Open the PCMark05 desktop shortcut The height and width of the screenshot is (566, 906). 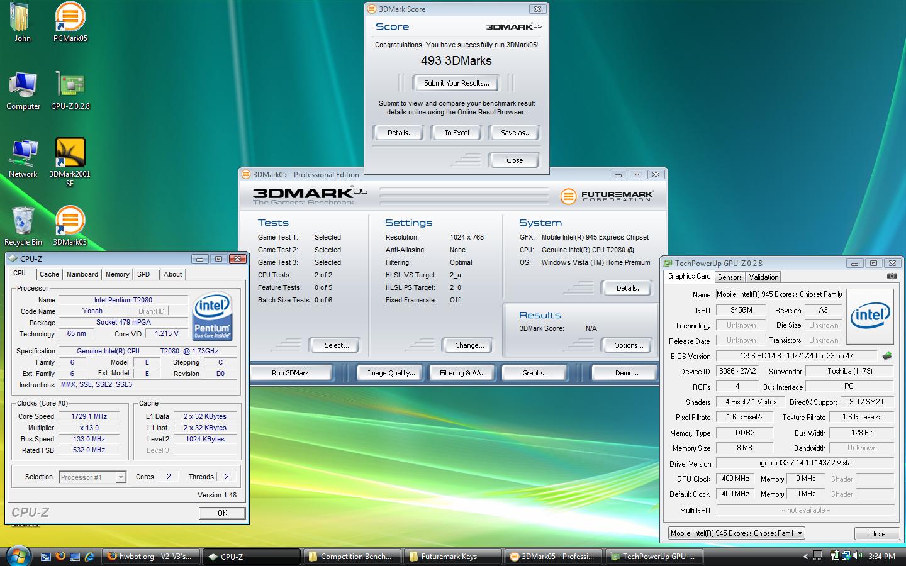point(70,22)
